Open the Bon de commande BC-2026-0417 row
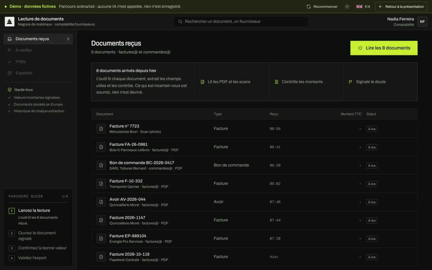Viewport: 432px width, 270px height. (254, 165)
